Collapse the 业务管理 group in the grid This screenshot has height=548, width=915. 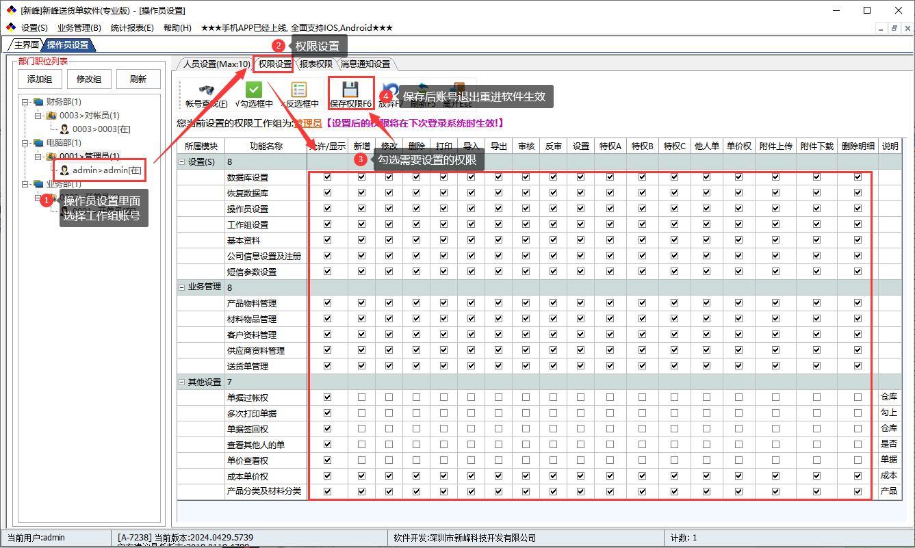click(182, 287)
